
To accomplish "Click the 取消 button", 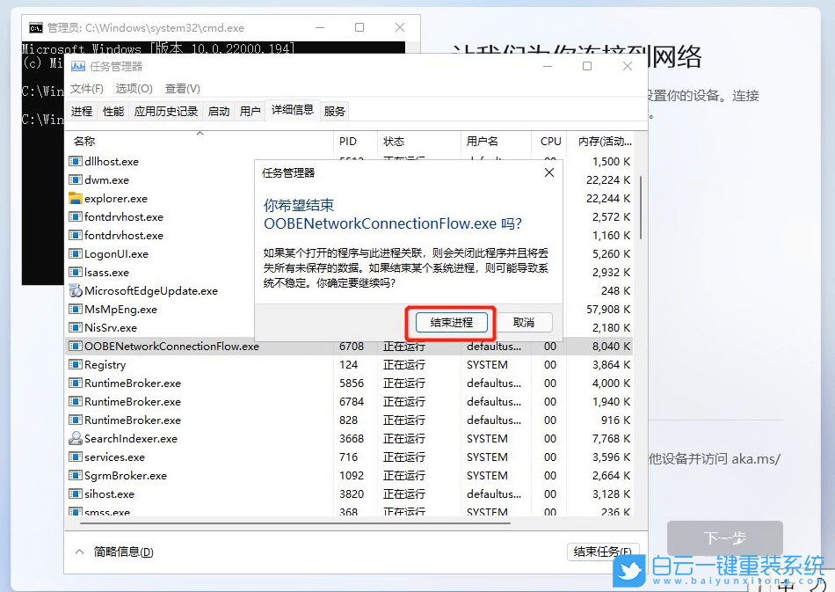I will click(525, 322).
